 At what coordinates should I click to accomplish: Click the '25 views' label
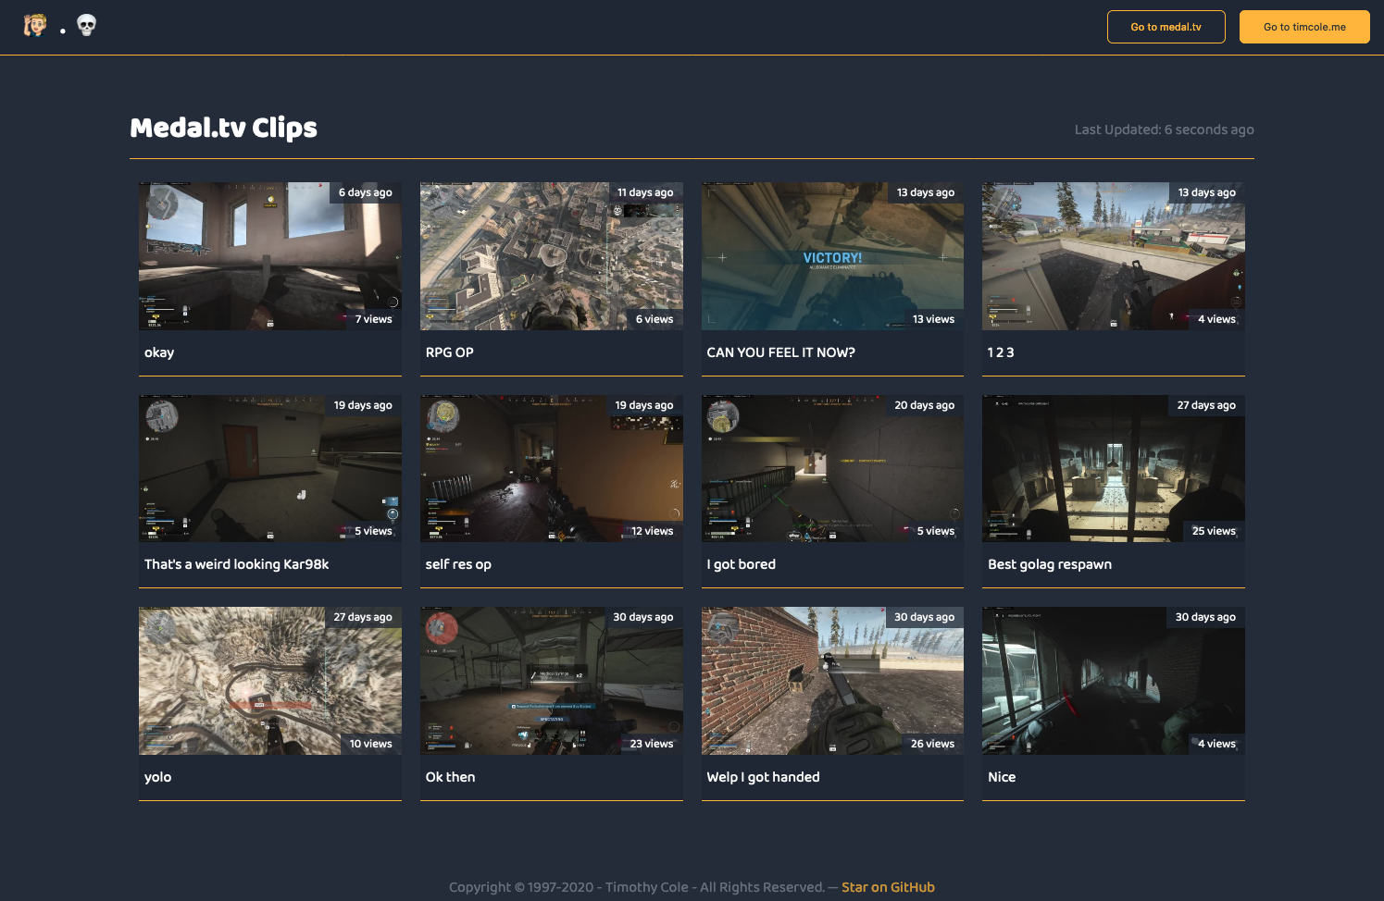point(1214,531)
